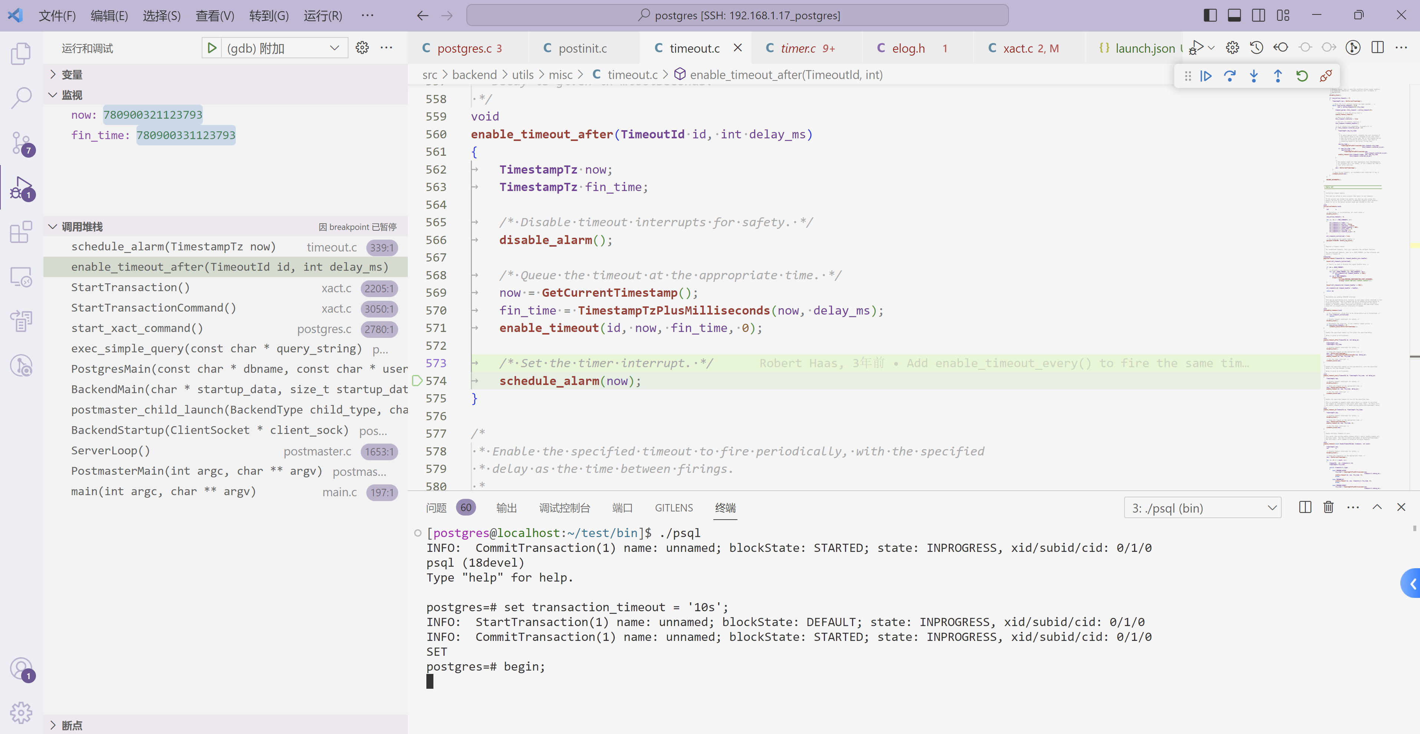Select StartTransaction() stack frame

tap(131, 287)
